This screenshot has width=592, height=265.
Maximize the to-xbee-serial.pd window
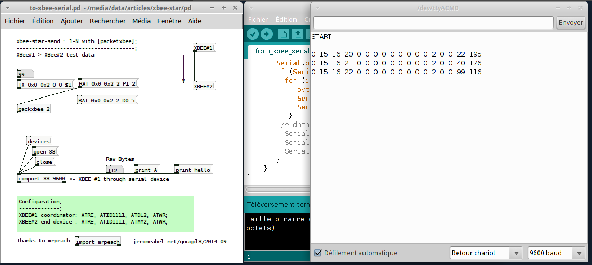pos(223,8)
